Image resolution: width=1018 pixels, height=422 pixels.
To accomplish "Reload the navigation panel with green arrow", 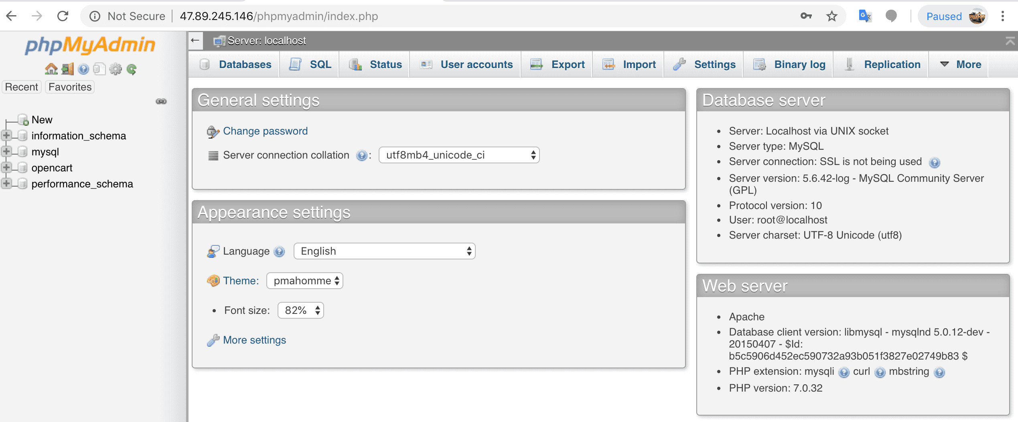I will [132, 69].
